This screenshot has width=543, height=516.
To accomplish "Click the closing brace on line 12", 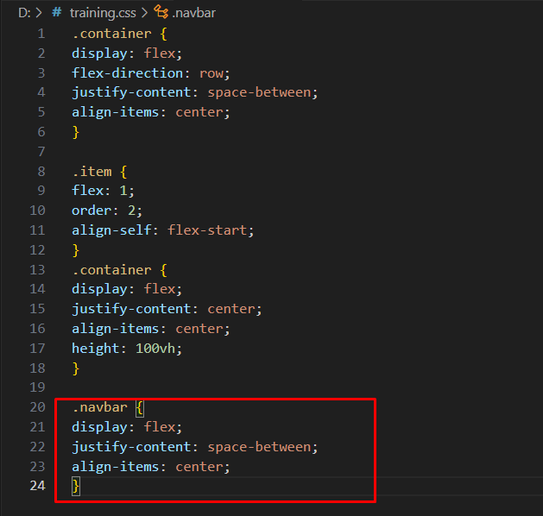I will [x=76, y=250].
